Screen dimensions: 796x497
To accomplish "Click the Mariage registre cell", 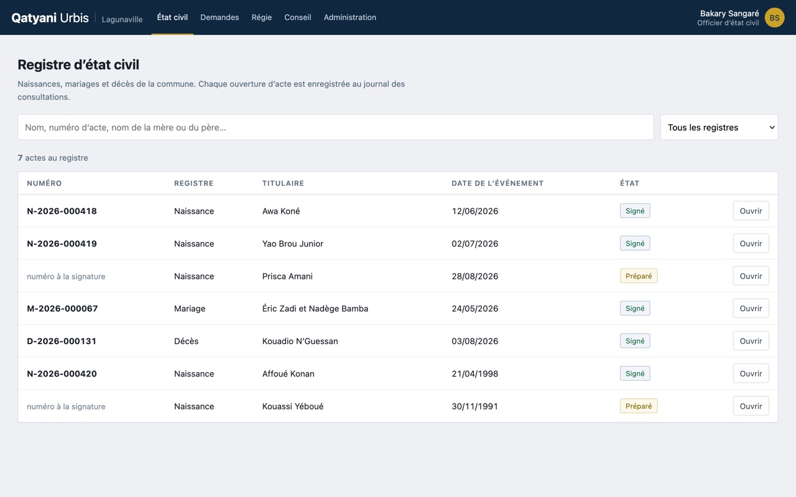I will pos(190,309).
